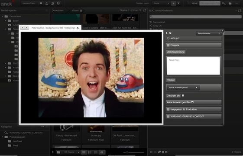The image size is (243, 156).
Task: Click the upload icon in top toolbar
Action: tap(47, 3)
